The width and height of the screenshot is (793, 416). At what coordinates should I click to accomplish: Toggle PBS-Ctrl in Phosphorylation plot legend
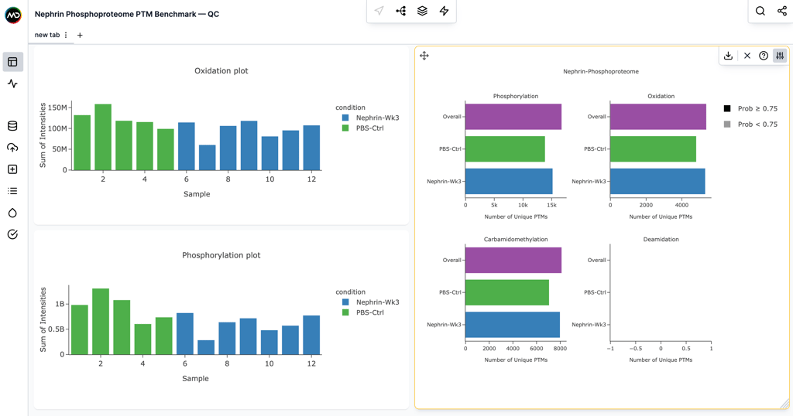[x=363, y=312]
